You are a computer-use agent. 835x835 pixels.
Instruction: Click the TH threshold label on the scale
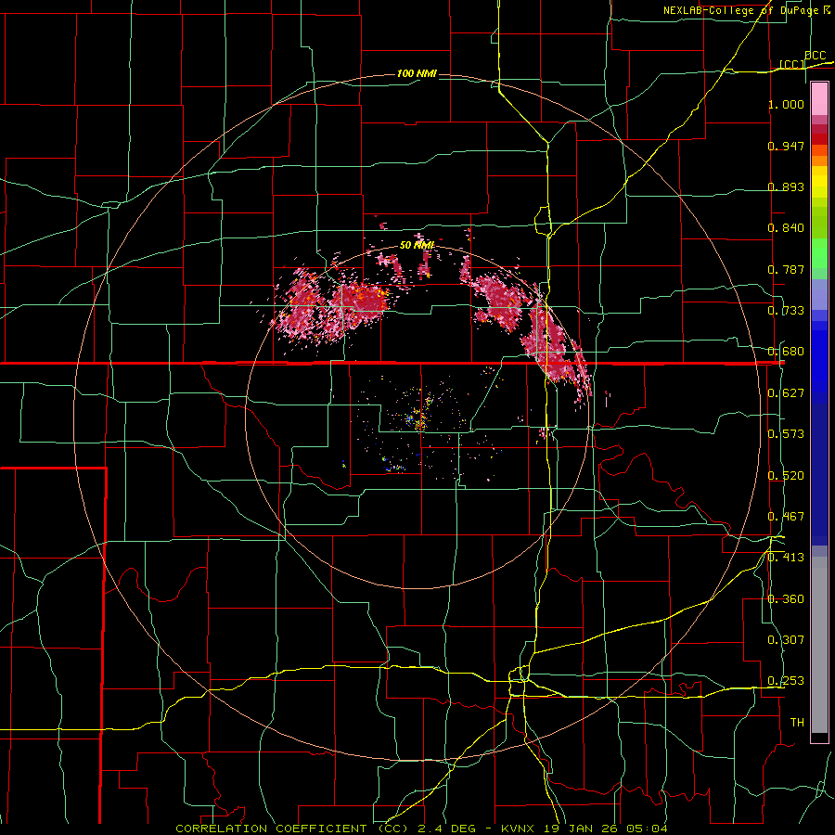797,723
